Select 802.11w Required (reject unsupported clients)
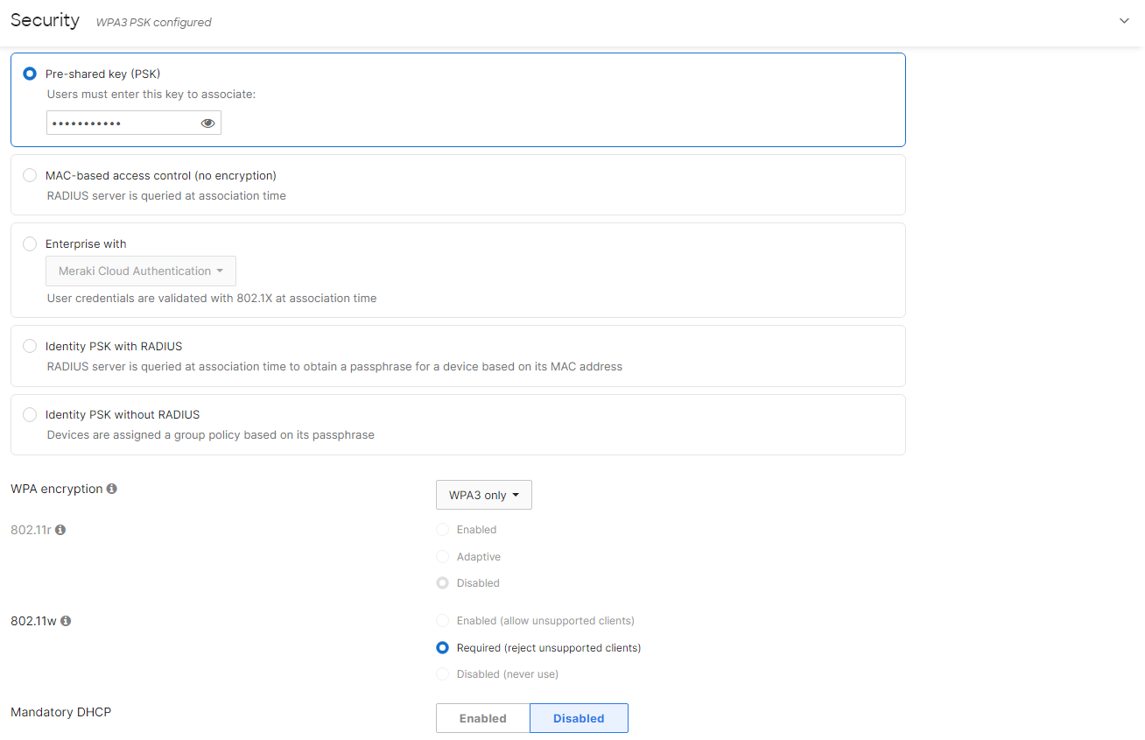 tap(442, 648)
